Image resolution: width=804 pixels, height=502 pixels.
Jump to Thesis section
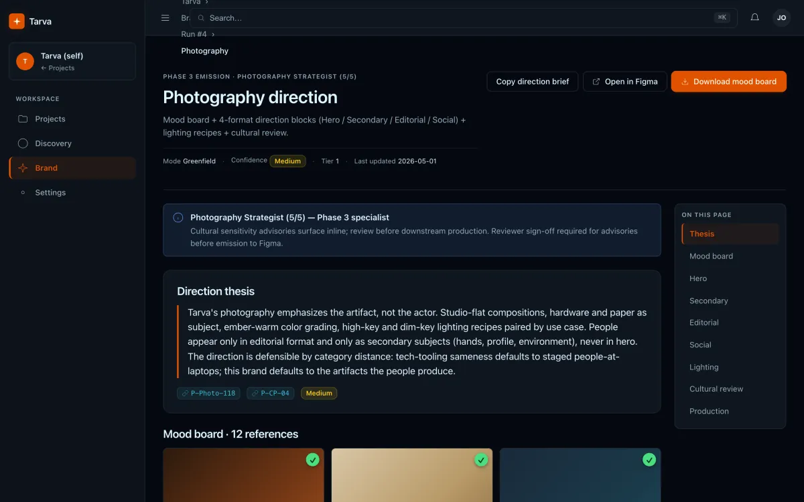[x=730, y=234]
